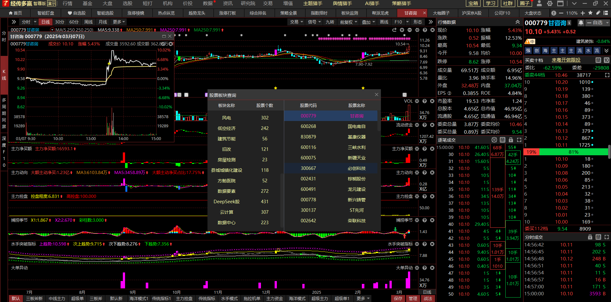611x302 pixels.
Task: Click the help icon of 水手突破指标
Action: 425,244
